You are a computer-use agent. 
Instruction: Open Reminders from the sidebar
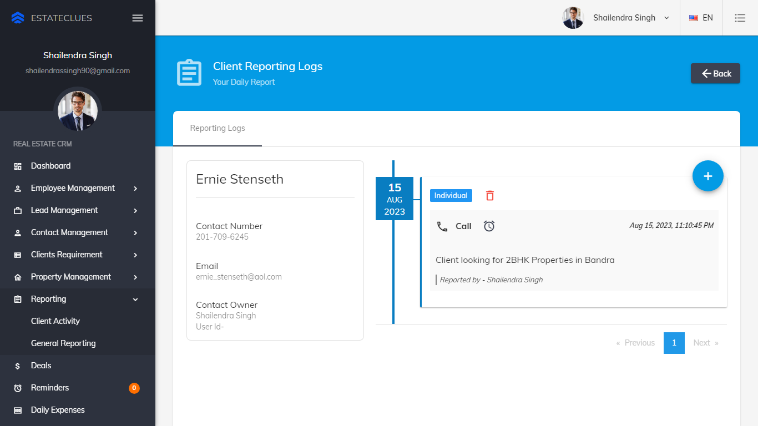50,388
